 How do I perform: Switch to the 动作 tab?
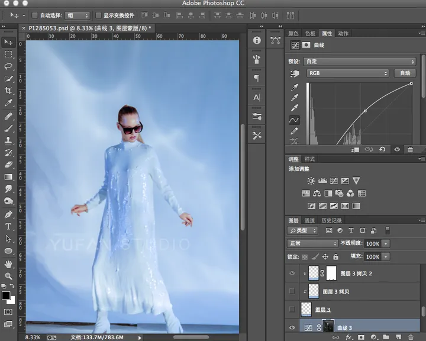(x=343, y=33)
